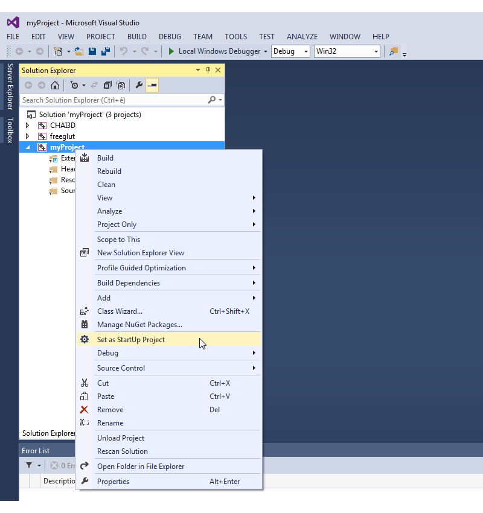Click Solution Explorer Forward arrow icon
483x513 pixels.
(42, 85)
